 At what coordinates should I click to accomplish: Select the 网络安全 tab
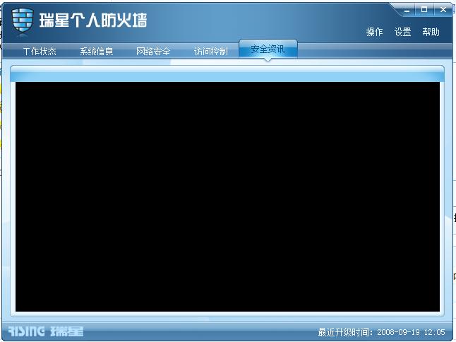coord(153,52)
